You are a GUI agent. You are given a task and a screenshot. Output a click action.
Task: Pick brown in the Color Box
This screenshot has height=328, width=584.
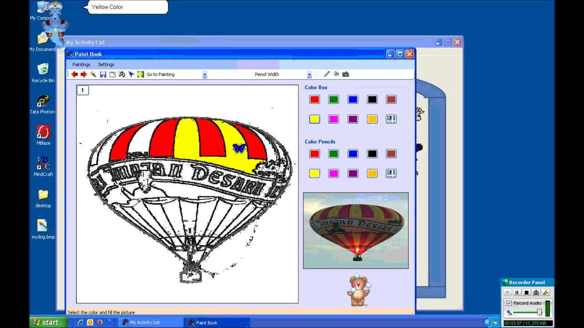pos(391,99)
